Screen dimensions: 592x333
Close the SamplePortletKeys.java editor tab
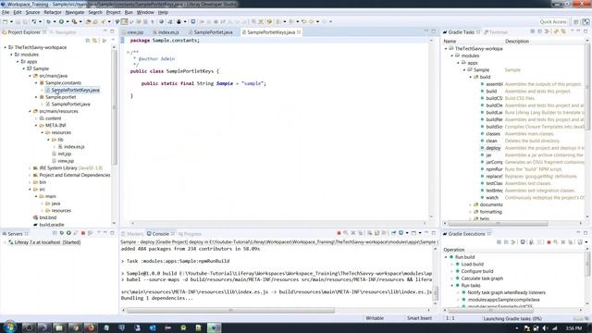(299, 32)
